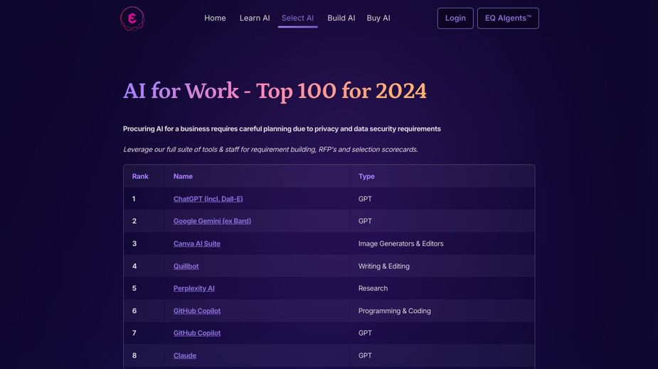Click the EQ logo icon
658x369 pixels.
132,18
